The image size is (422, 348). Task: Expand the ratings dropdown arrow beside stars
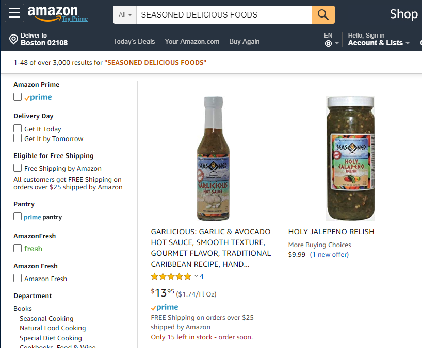point(196,276)
